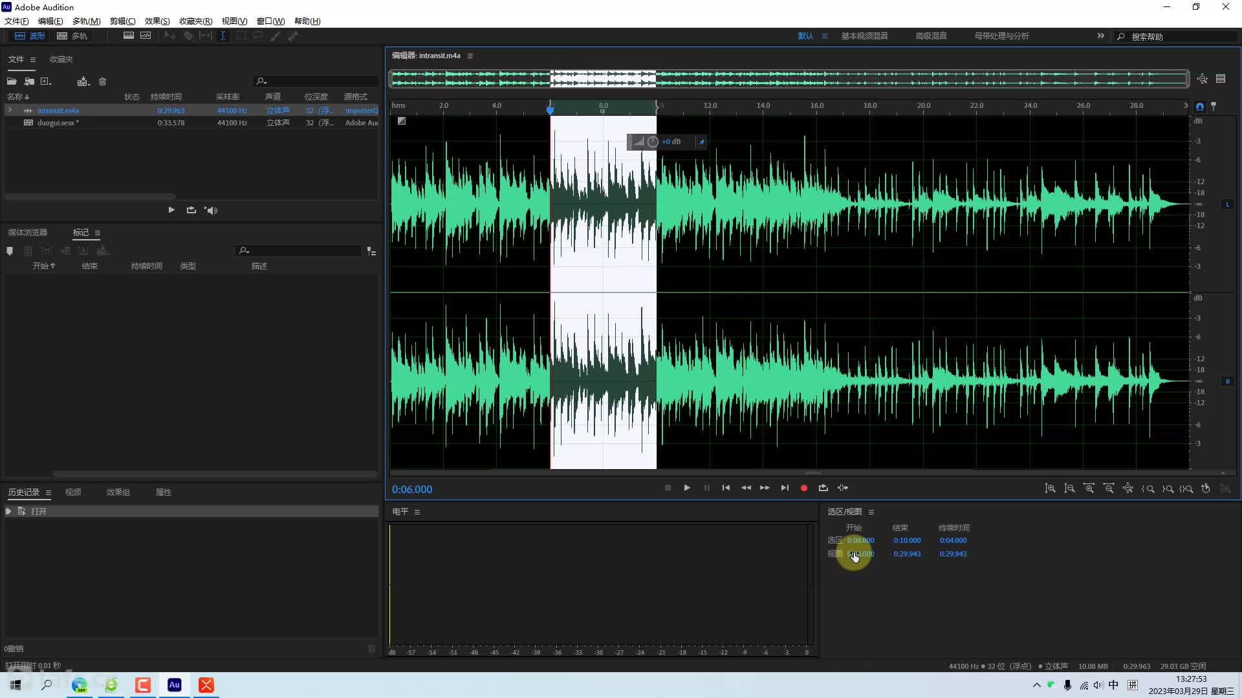Open Editor panel menu
The width and height of the screenshot is (1242, 698).
470,56
